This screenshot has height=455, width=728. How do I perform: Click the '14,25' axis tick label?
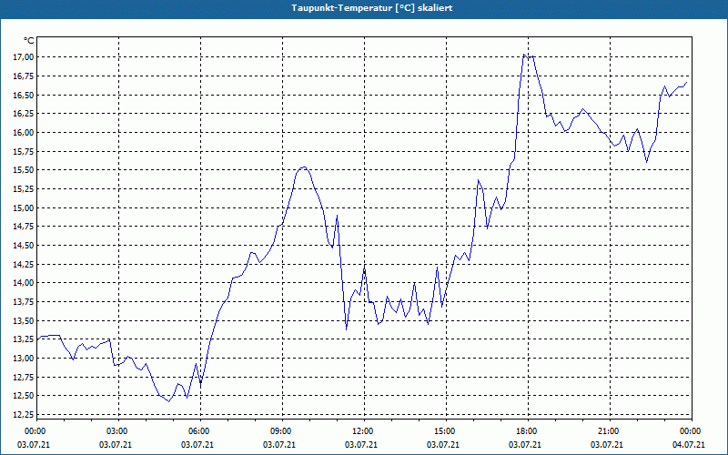click(25, 264)
